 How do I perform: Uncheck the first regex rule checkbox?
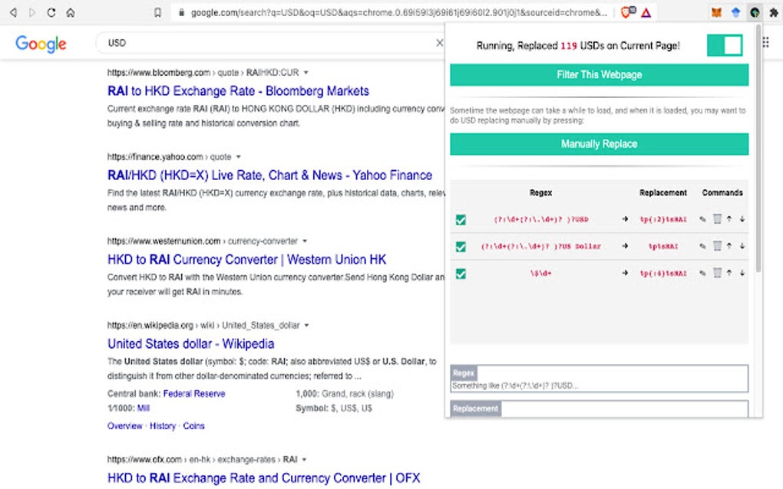pos(461,219)
